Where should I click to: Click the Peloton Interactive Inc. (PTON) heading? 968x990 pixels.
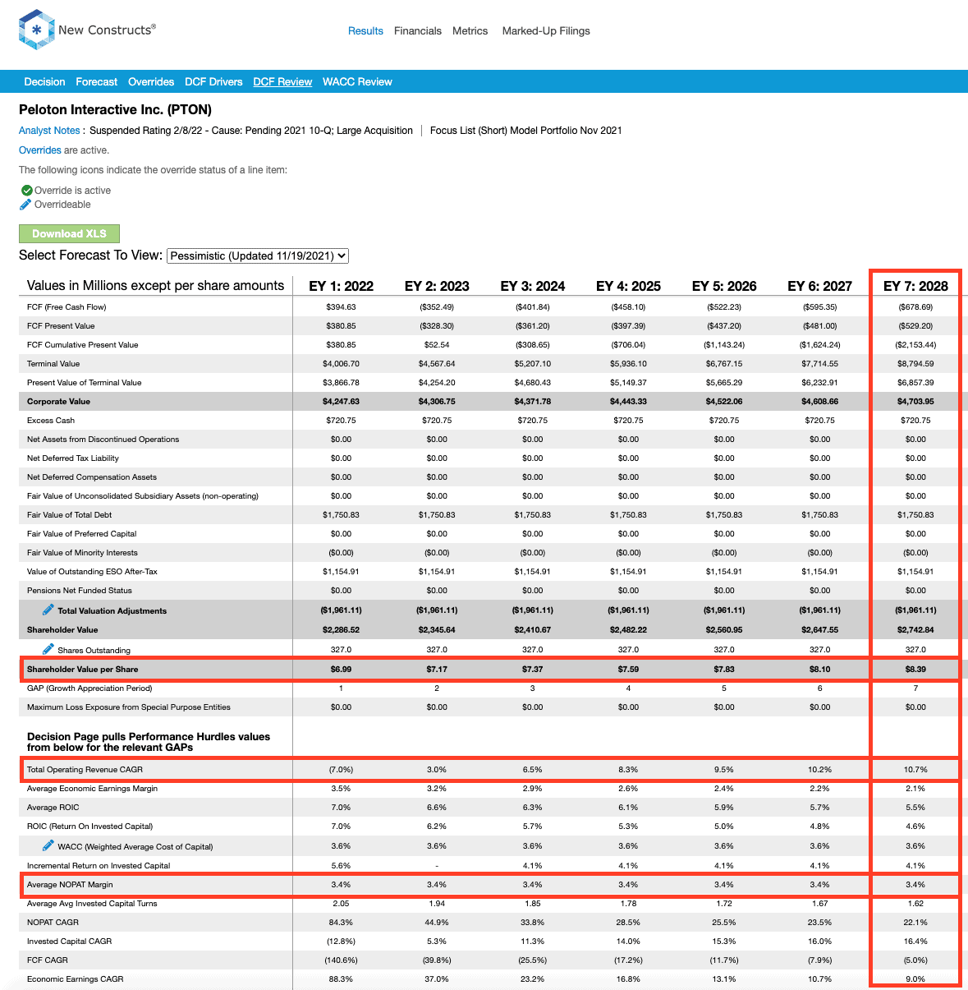[x=115, y=110]
